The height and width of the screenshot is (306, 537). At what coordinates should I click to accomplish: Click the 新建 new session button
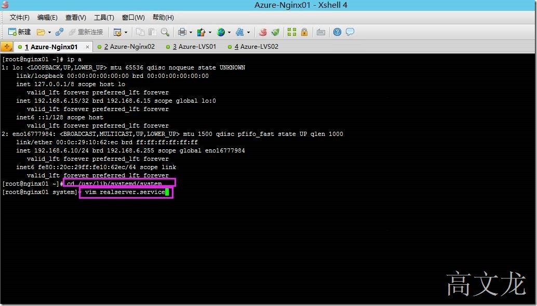point(19,32)
